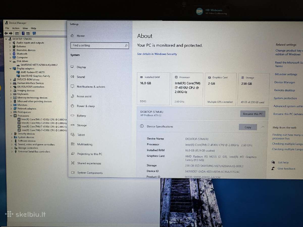Select the Bluetooth device icon in Device Manager

click(x=14, y=54)
